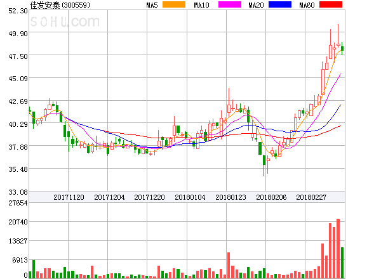Click the 20180123 date label

(231, 197)
